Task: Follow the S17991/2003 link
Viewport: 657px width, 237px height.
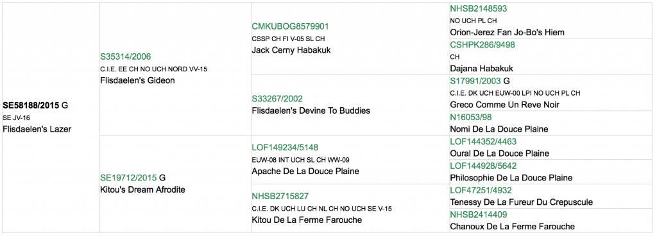Action: coord(475,81)
